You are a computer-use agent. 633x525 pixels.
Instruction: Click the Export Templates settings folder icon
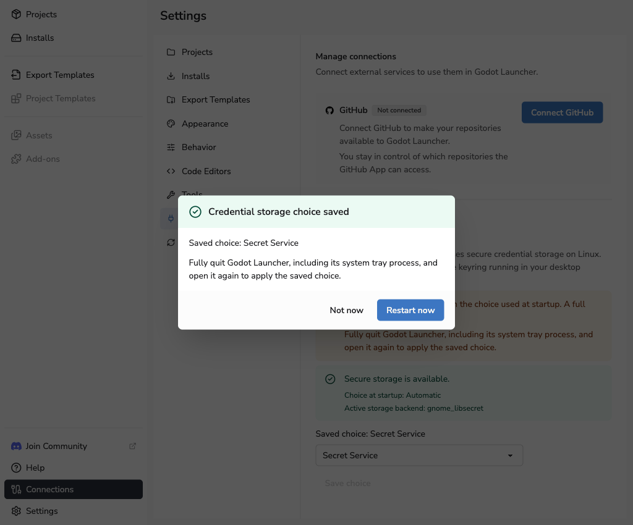coord(171,99)
